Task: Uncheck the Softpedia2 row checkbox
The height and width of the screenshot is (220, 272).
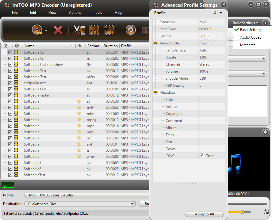Action: (x=10, y=169)
